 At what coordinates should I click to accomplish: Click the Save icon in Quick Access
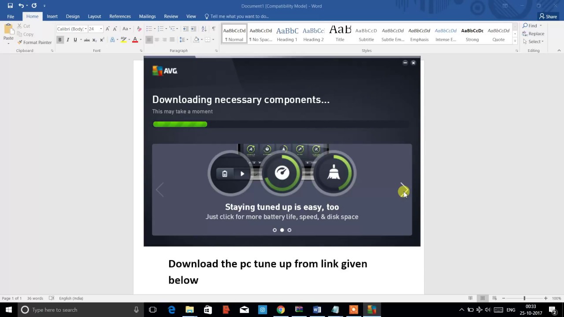coord(10,6)
